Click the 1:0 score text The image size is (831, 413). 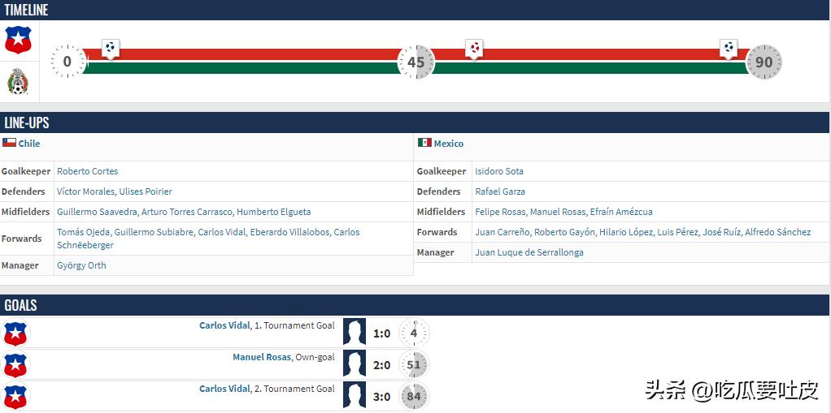pos(381,333)
